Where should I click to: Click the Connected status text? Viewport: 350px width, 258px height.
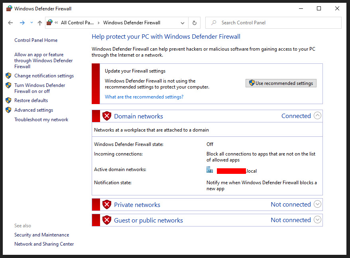[x=296, y=116]
